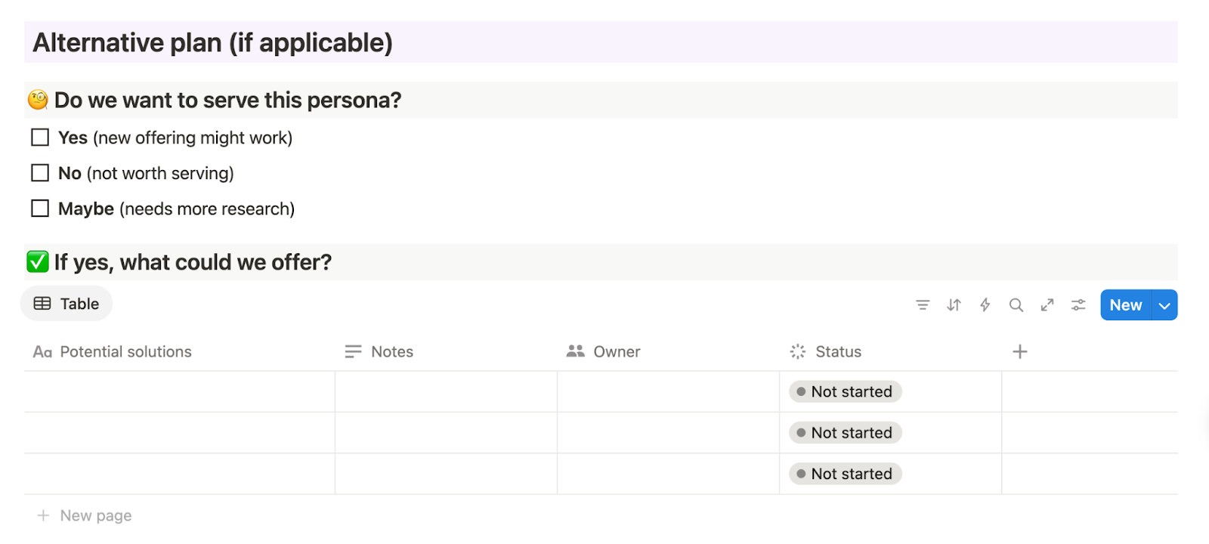The height and width of the screenshot is (544, 1209).
Task: Click the green checkmark emoji icon
Action: (38, 262)
